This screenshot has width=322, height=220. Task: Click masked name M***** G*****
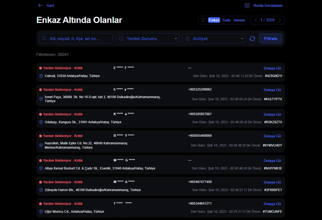click(124, 160)
